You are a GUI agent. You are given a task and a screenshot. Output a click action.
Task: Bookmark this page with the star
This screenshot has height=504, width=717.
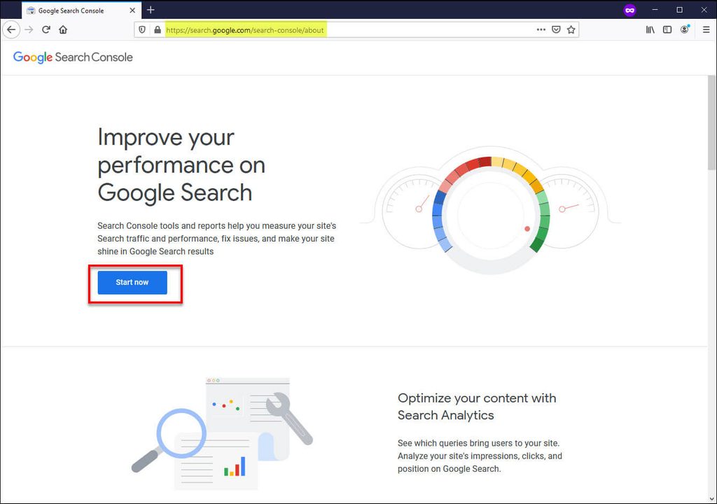pyautogui.click(x=571, y=29)
